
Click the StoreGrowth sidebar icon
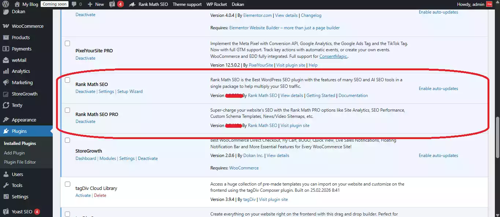6,94
